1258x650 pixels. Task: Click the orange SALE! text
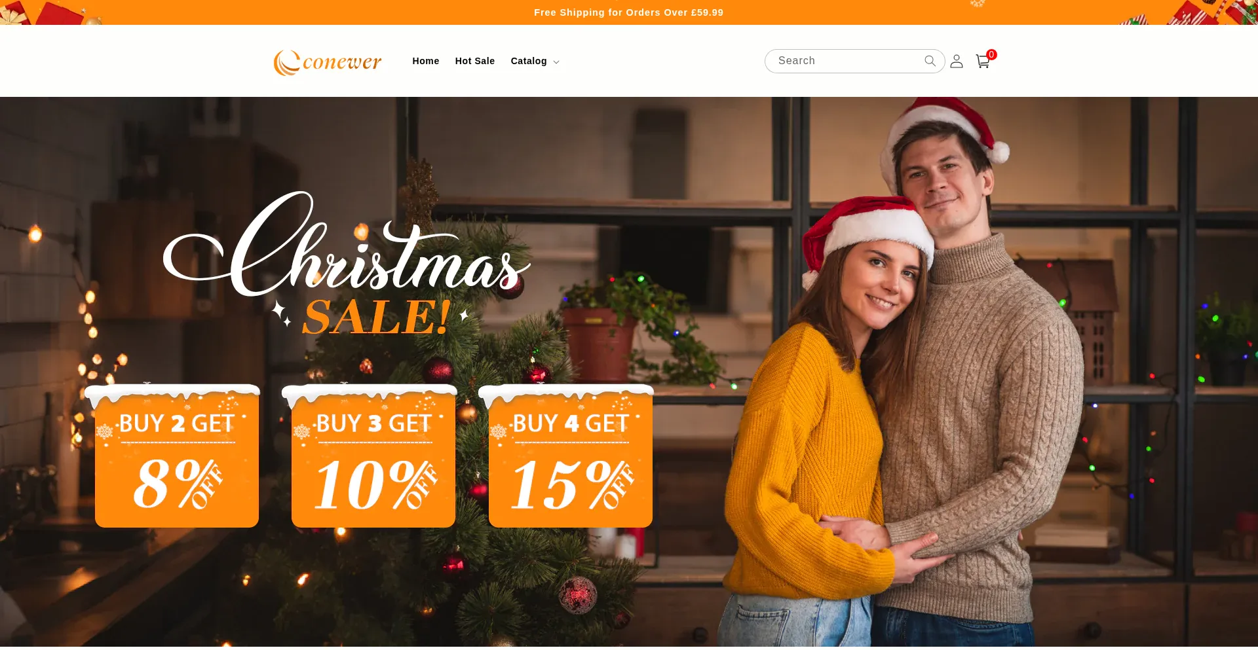click(x=377, y=317)
